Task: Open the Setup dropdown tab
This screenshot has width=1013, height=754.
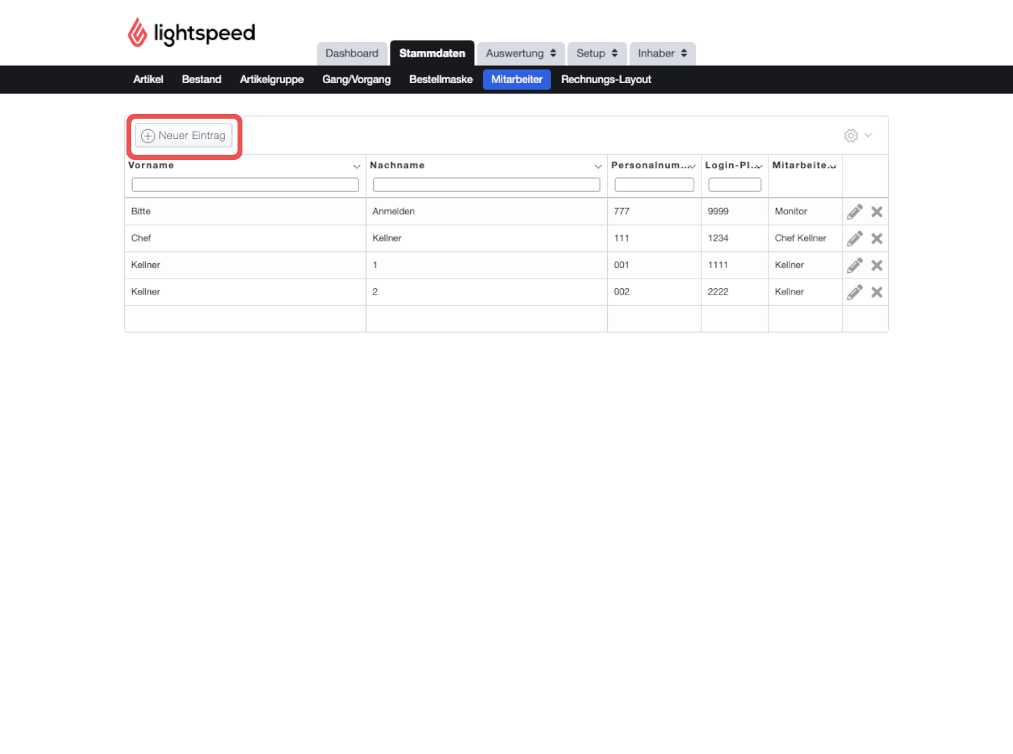Action: tap(597, 53)
